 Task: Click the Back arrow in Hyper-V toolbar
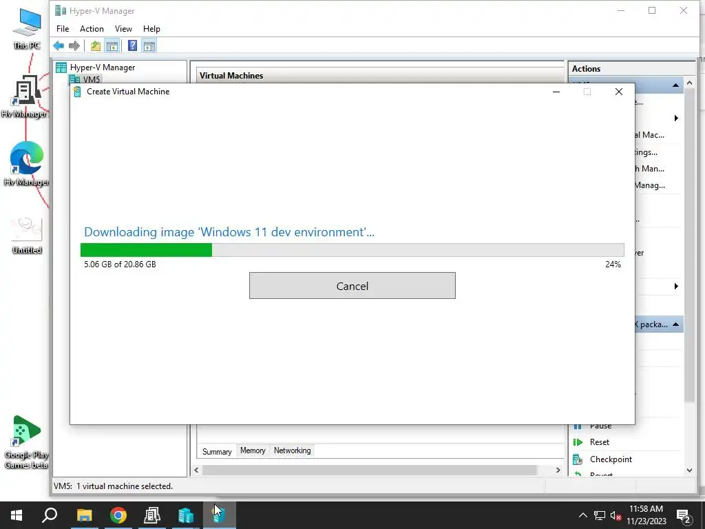coord(59,45)
